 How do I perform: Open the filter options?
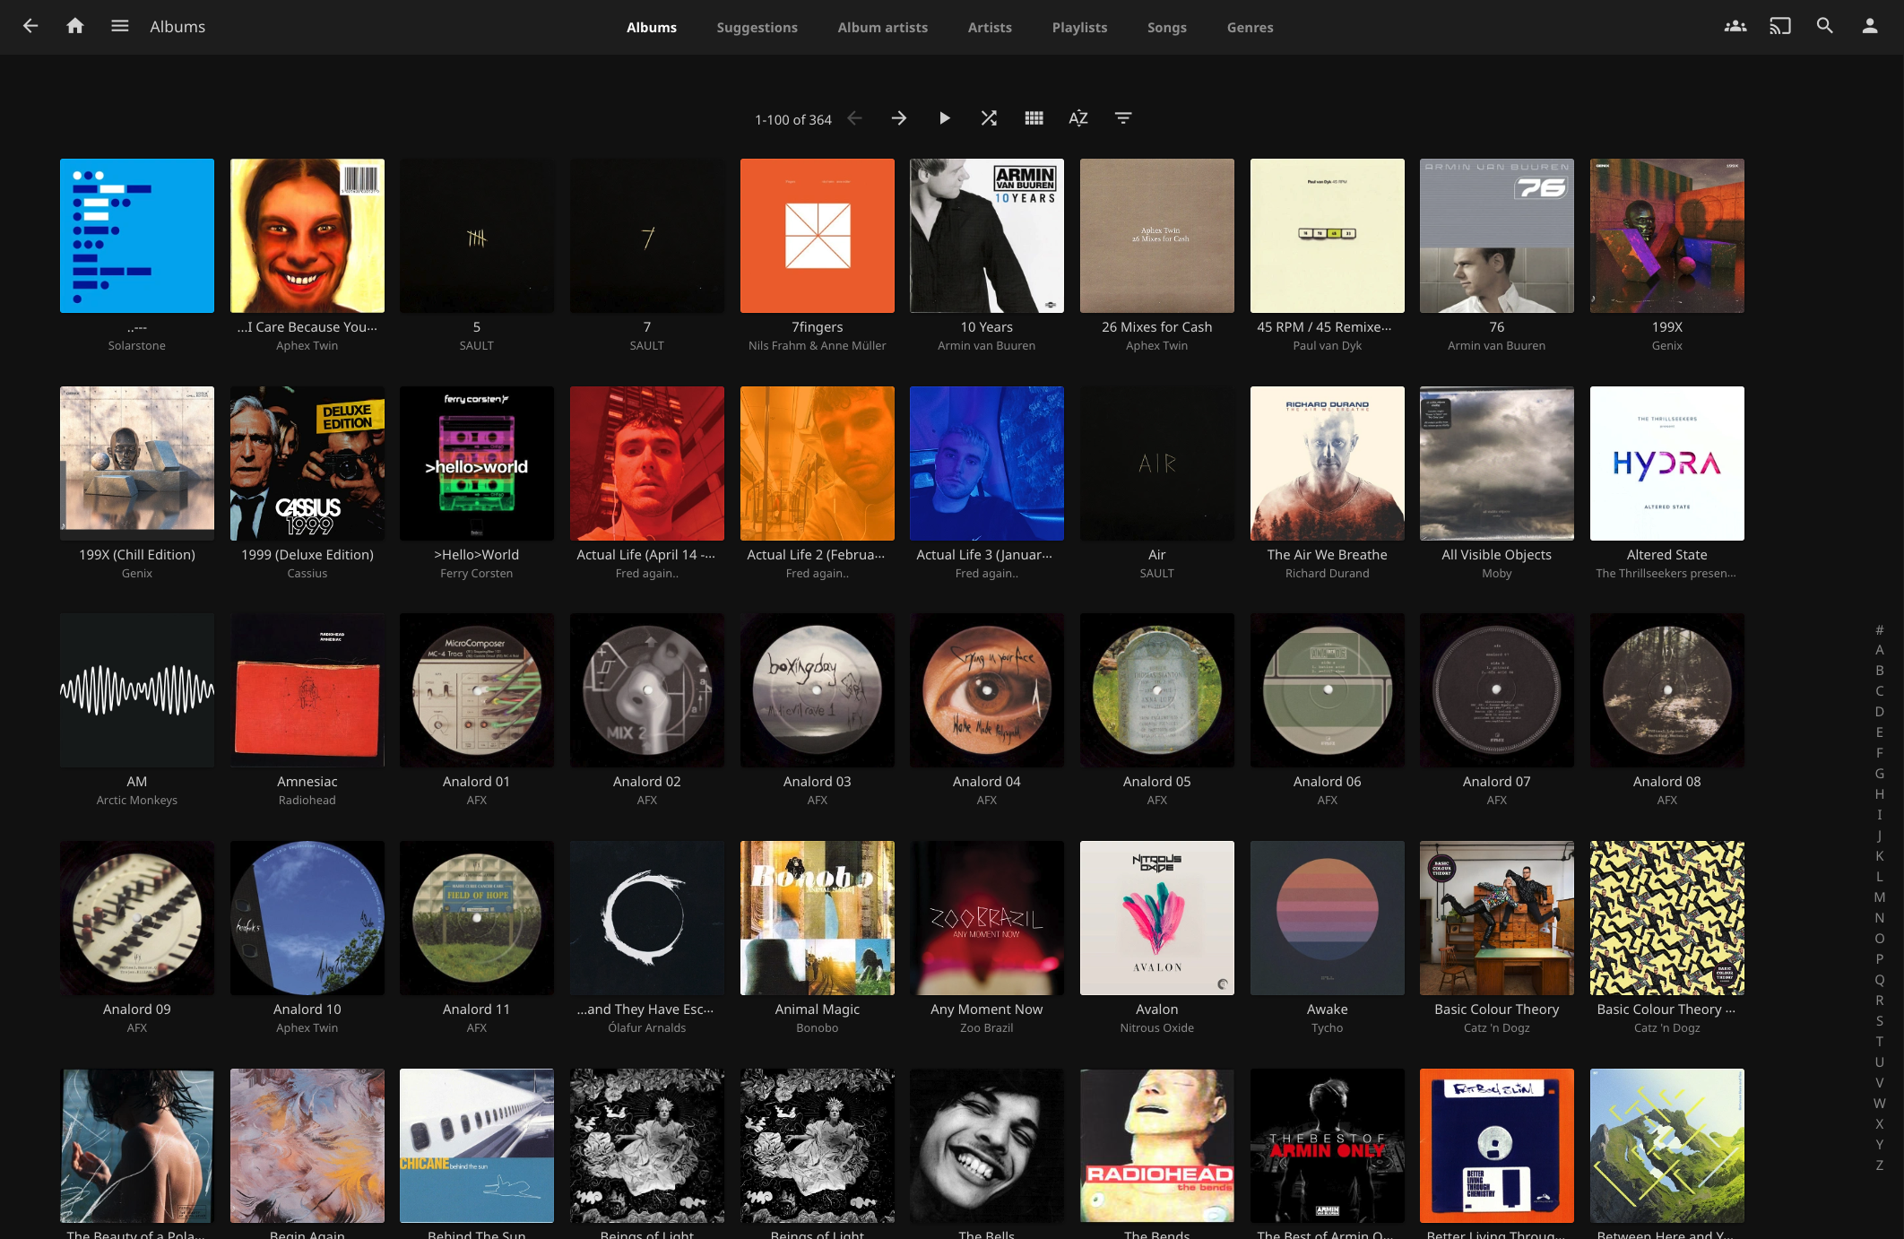click(x=1123, y=118)
